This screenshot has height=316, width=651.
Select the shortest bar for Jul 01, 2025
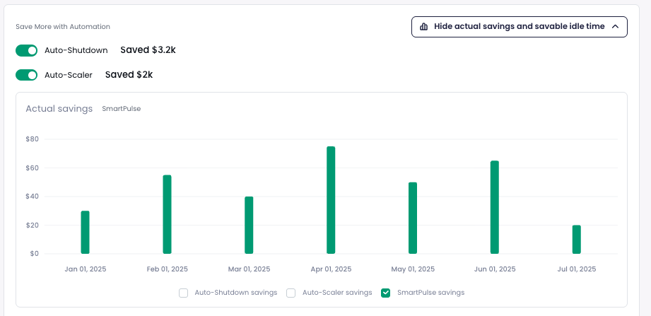[577, 240]
